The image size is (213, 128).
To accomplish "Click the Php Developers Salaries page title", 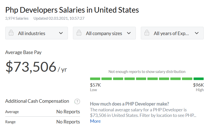I will [72, 10].
